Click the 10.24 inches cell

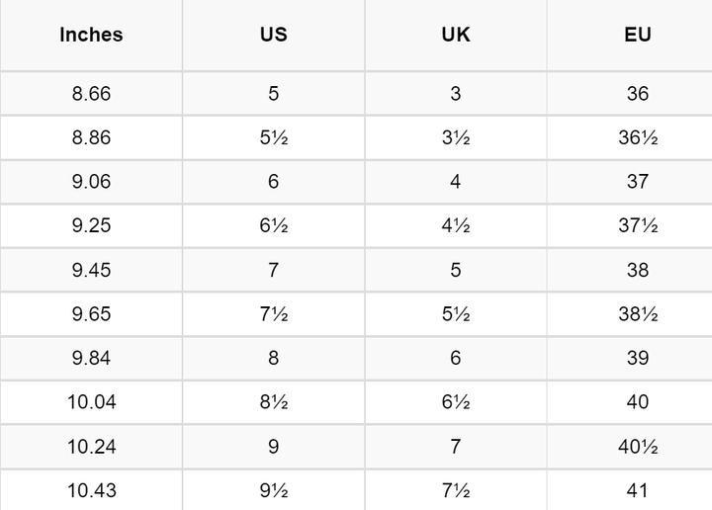tap(91, 446)
